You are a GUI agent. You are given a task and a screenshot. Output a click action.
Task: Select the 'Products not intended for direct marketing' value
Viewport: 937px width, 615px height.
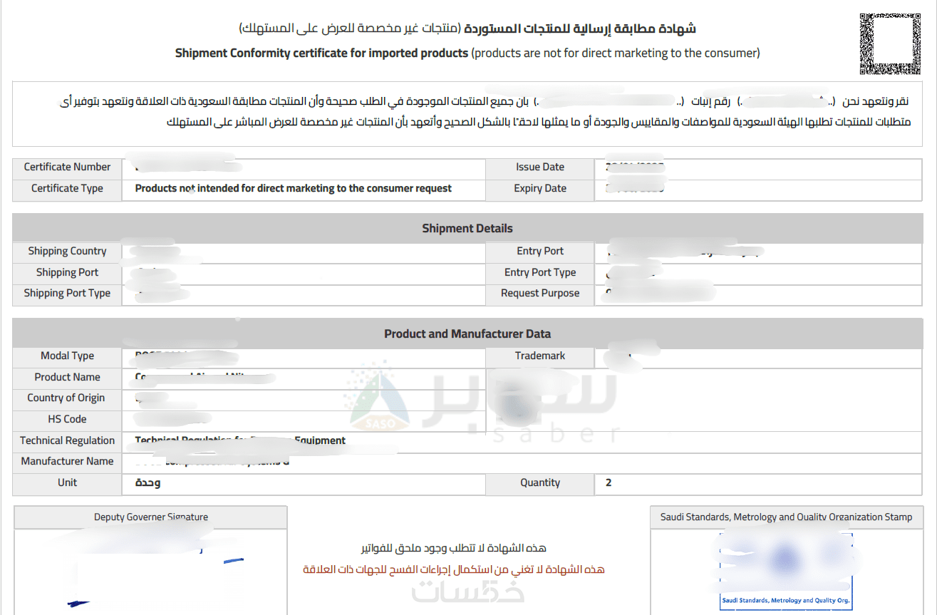pos(294,188)
